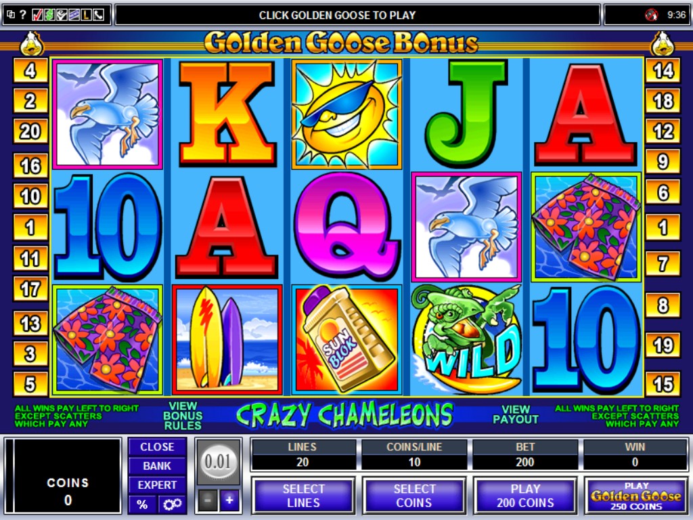The width and height of the screenshot is (693, 520).
Task: Open the question mark help icon
Action: point(23,15)
